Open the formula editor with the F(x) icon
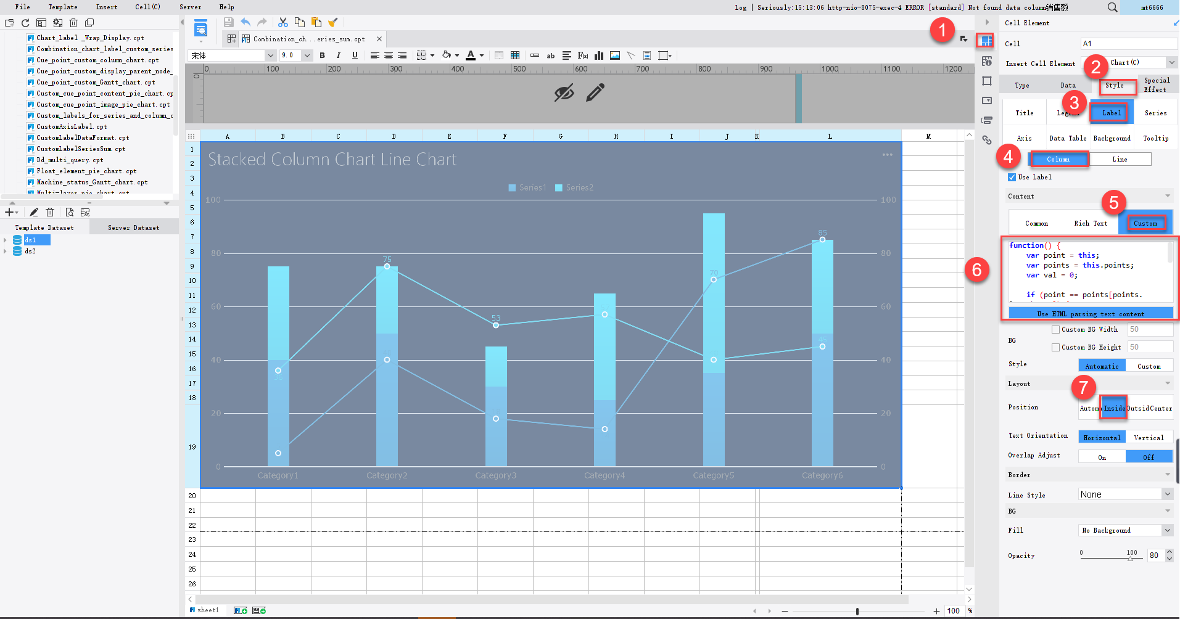This screenshot has height=619, width=1180. [582, 55]
